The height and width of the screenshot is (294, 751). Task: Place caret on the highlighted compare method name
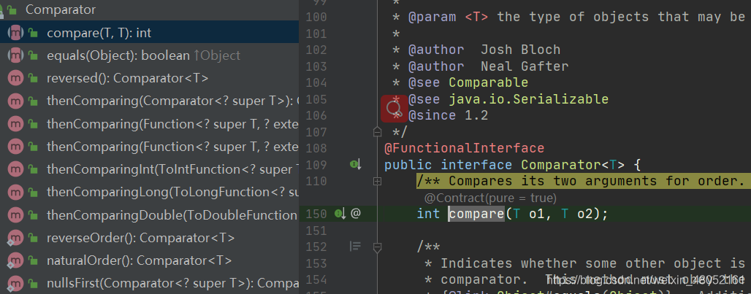[x=476, y=214]
